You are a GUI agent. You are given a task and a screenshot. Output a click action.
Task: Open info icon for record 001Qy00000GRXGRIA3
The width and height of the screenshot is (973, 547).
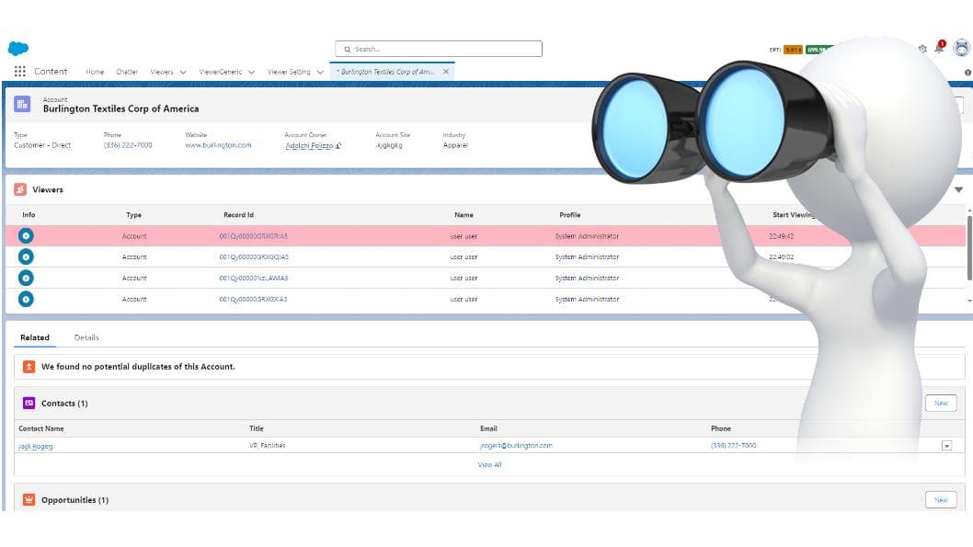point(26,235)
